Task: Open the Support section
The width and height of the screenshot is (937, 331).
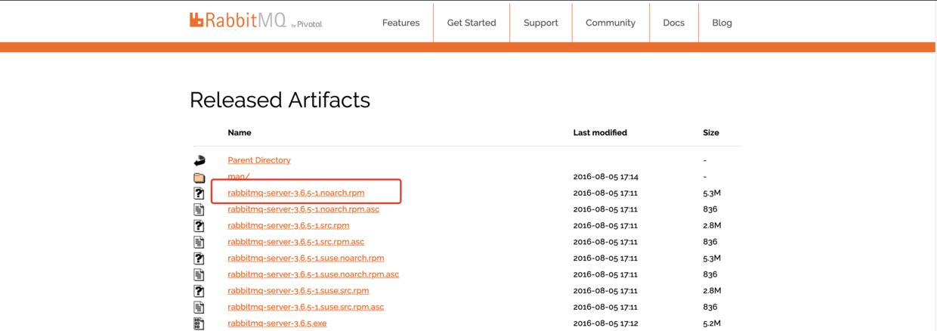Action: (541, 23)
